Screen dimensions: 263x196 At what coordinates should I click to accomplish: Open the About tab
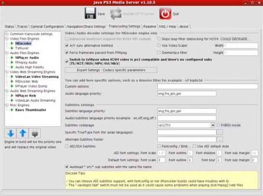click(x=184, y=26)
